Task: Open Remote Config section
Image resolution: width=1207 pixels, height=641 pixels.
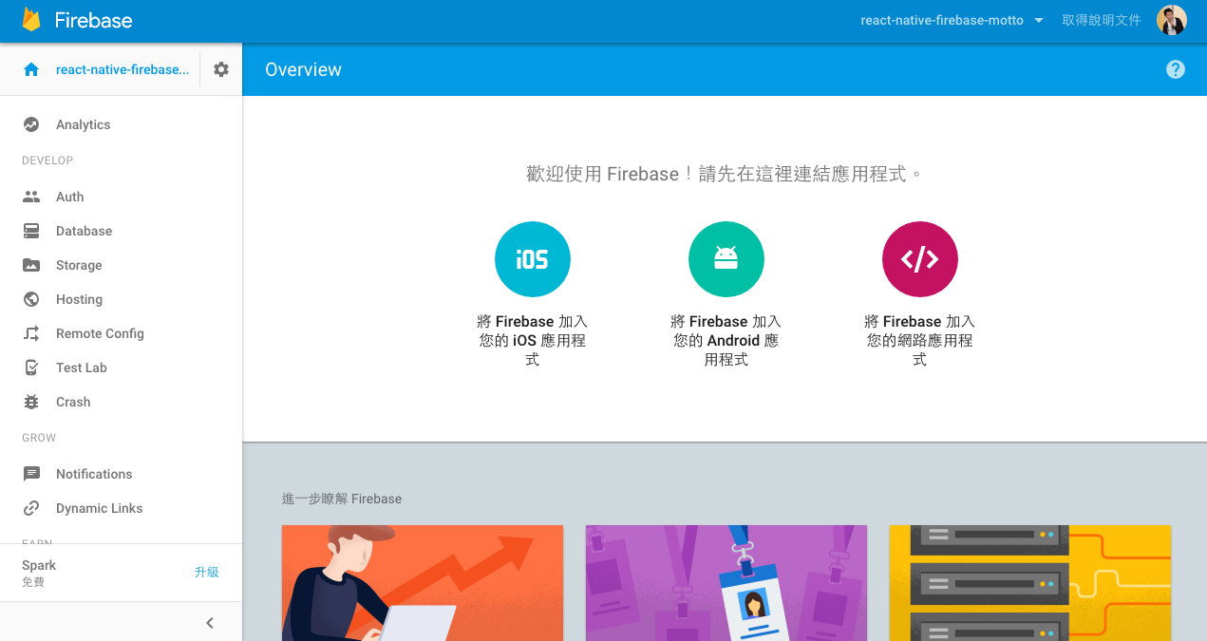Action: click(100, 333)
